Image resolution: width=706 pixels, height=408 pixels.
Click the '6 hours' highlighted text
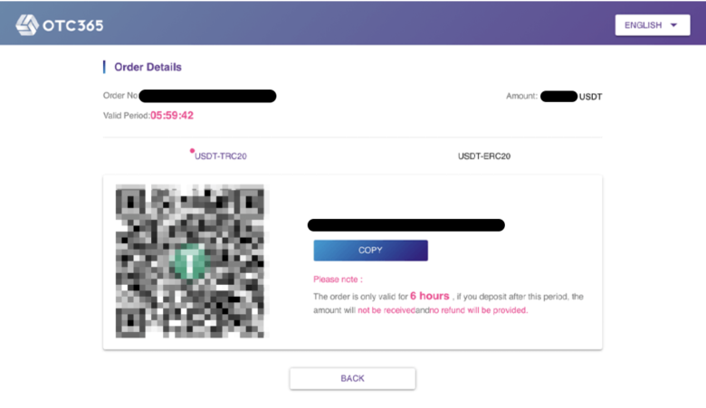430,296
